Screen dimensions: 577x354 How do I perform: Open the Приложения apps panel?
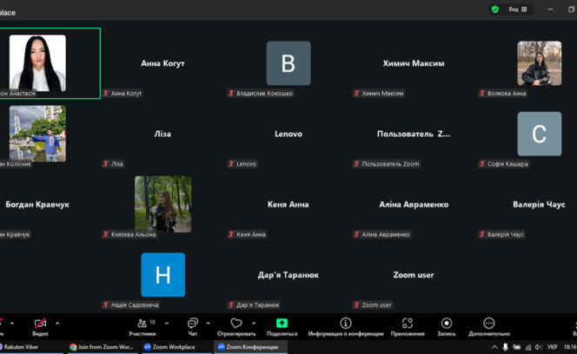(407, 325)
